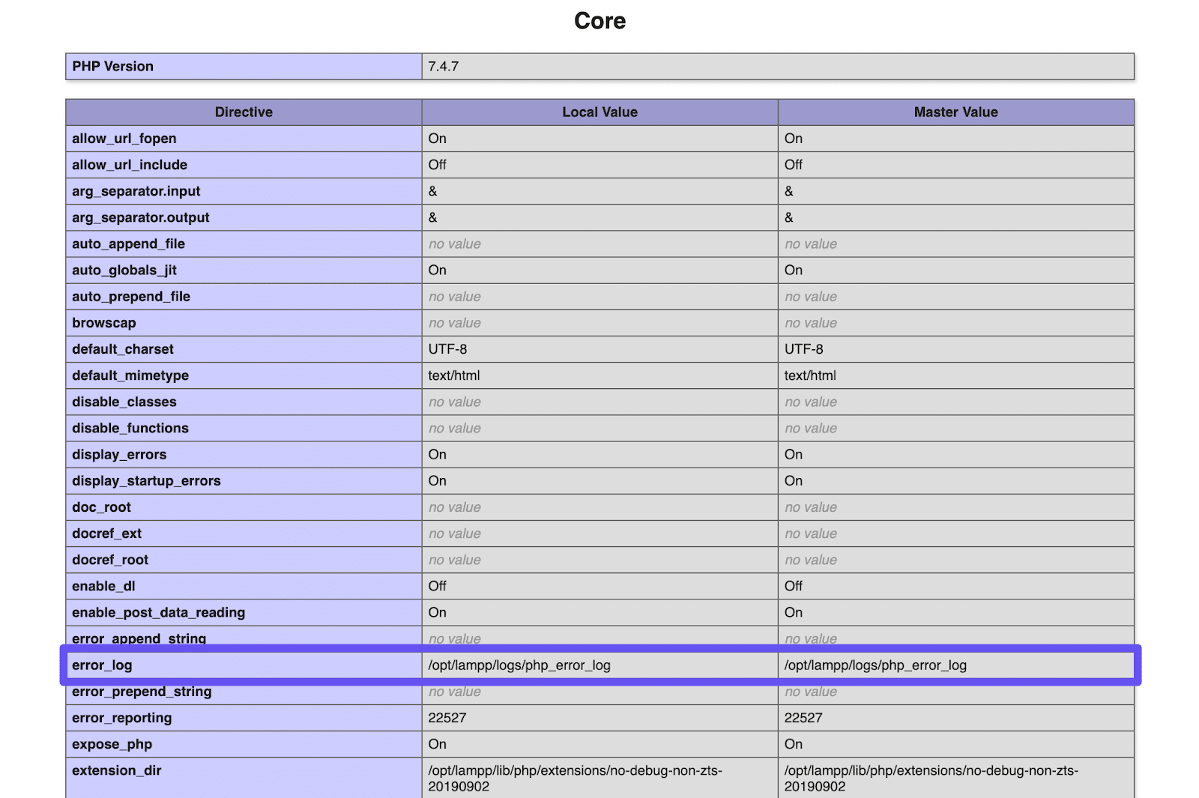Click the PHP Version label cell
The image size is (1199, 798).
click(112, 66)
